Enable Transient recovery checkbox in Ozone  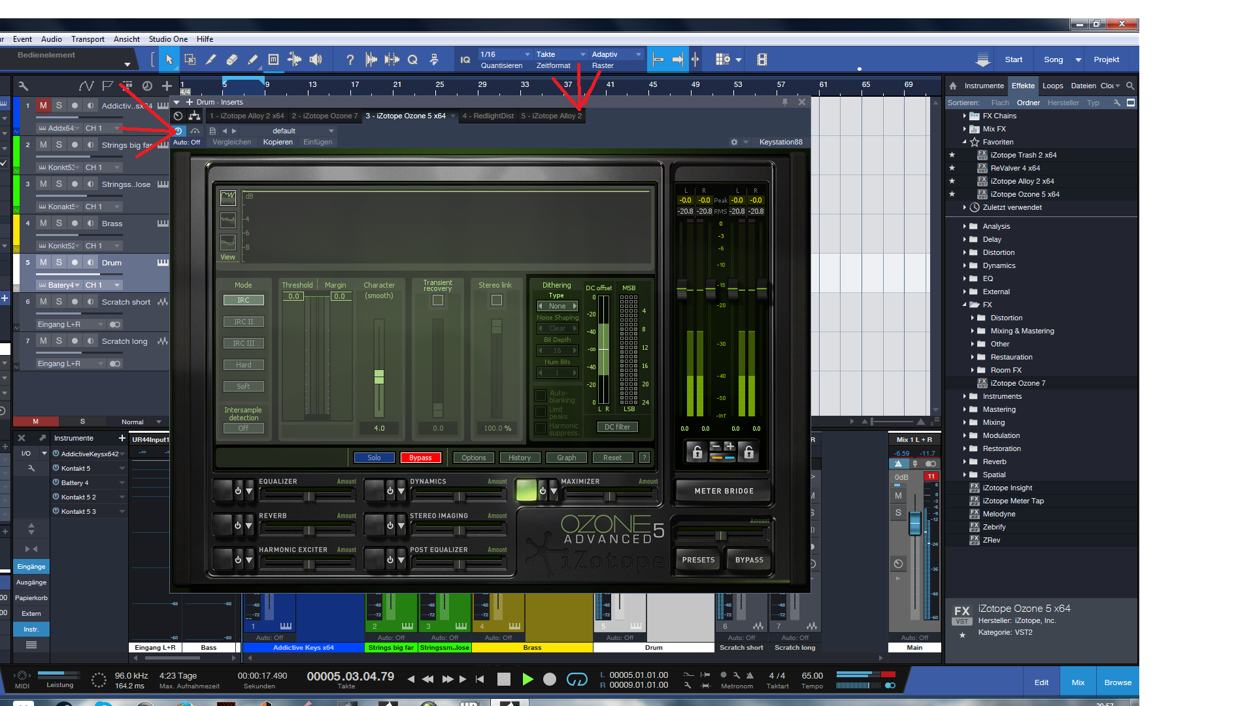coord(438,300)
